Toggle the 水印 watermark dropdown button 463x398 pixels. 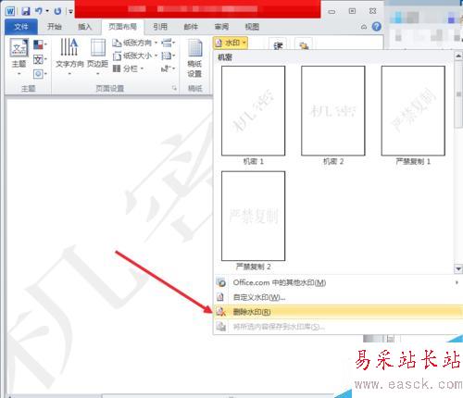click(x=231, y=43)
